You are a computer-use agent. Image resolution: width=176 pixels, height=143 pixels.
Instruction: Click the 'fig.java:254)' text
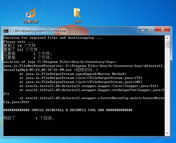pos(16,102)
